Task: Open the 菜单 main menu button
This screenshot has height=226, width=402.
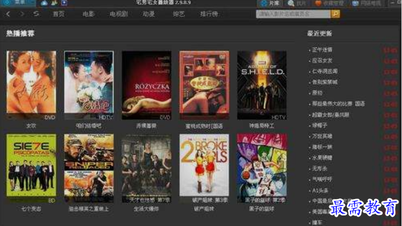Action: [x=18, y=3]
